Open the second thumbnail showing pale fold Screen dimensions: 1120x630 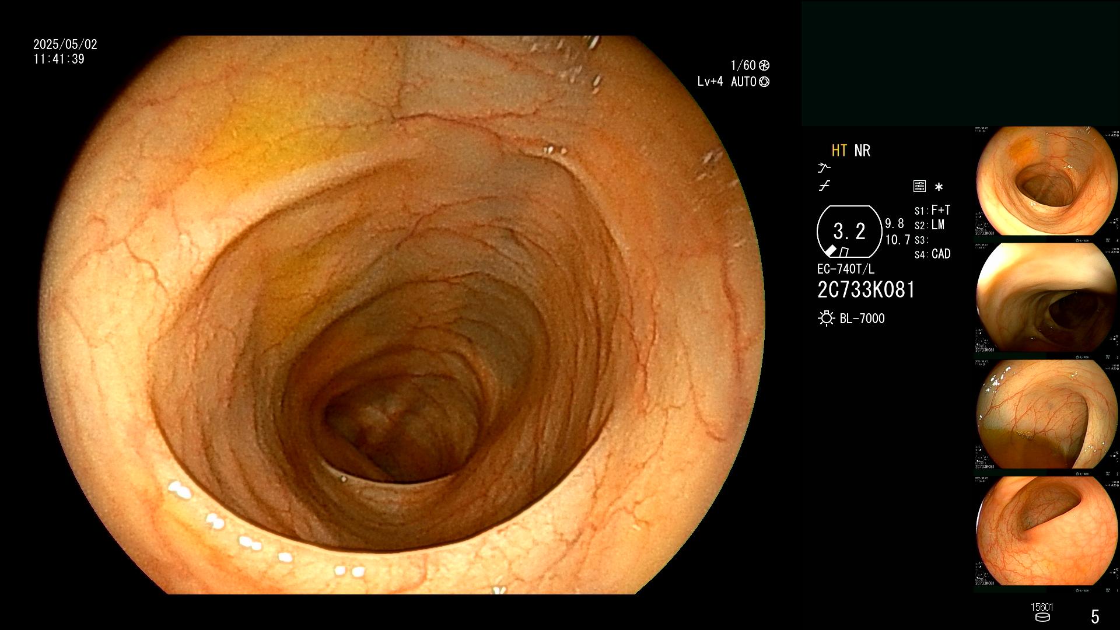[1047, 297]
